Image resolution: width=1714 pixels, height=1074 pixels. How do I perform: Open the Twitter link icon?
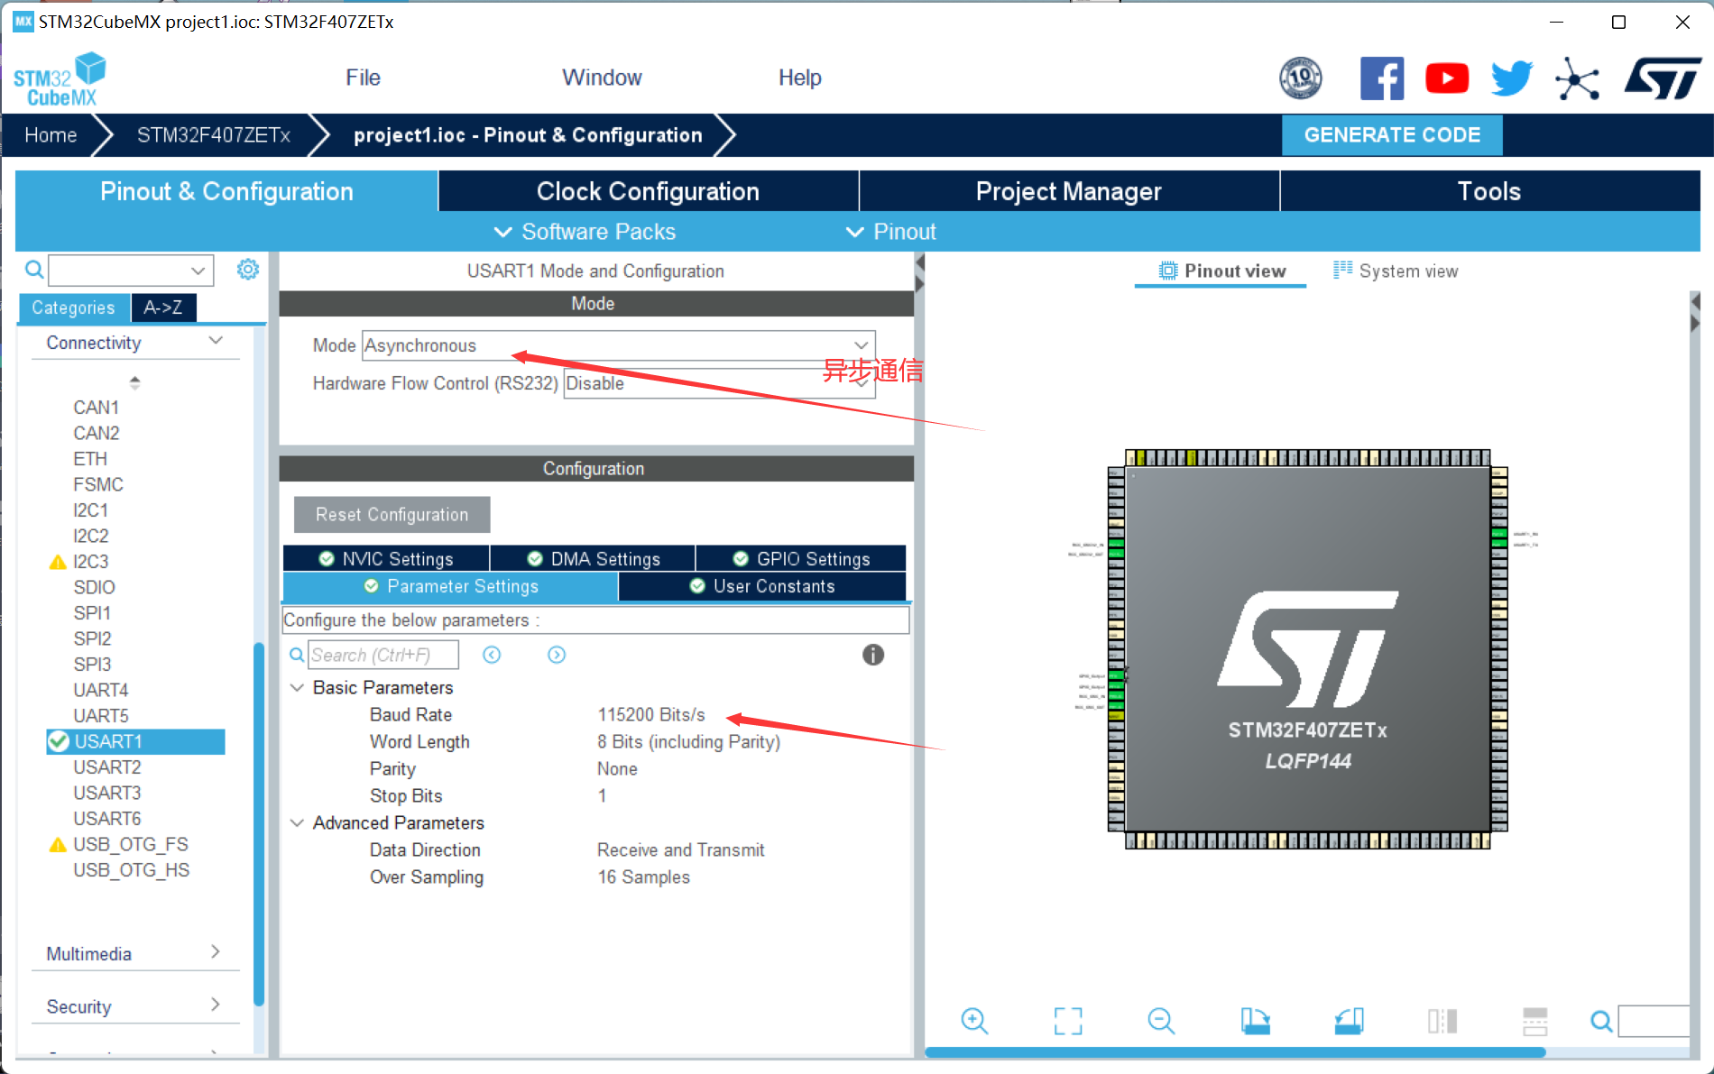[1512, 78]
